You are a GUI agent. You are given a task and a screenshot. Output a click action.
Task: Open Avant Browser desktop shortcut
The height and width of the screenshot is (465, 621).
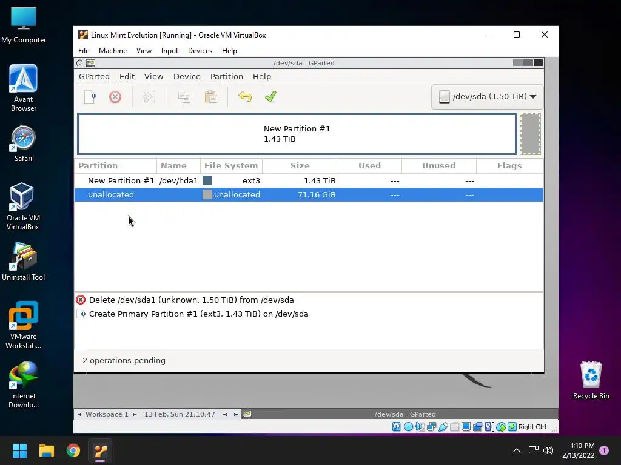coord(24,88)
